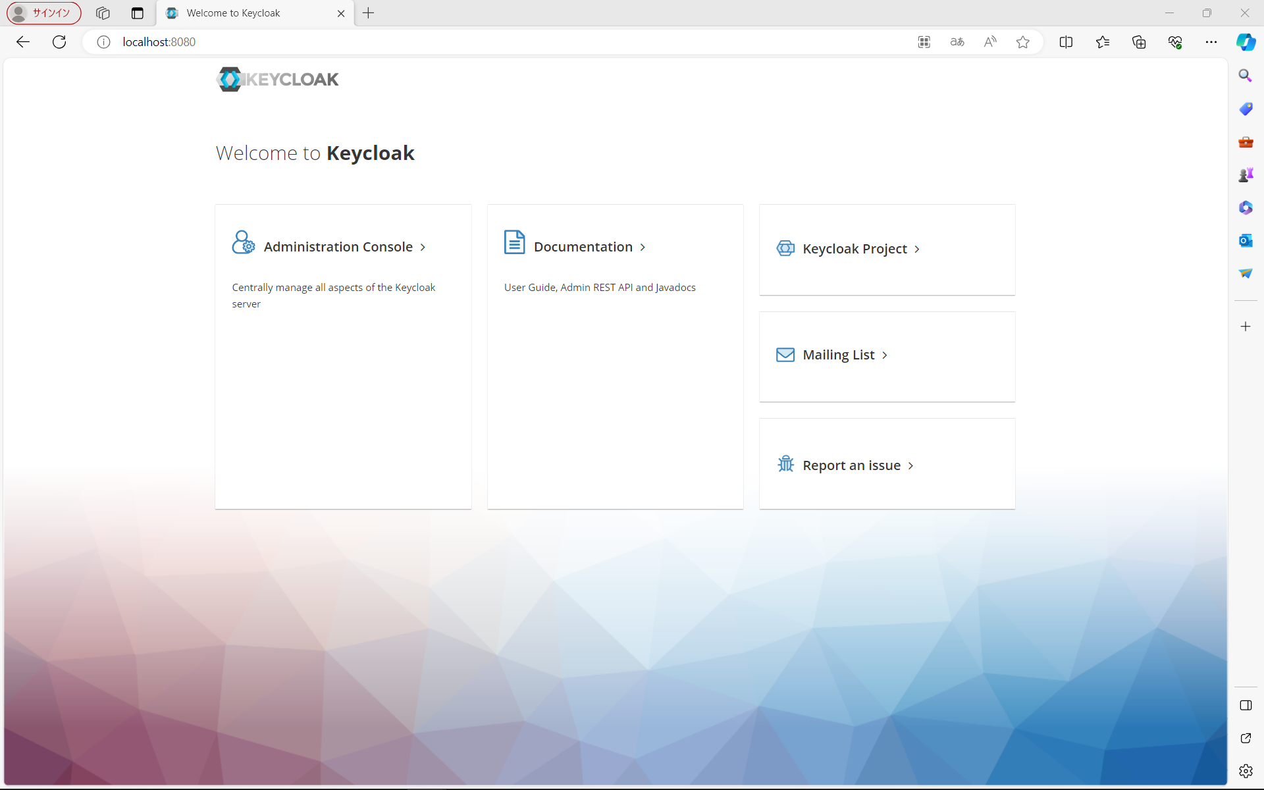Open the Favorites menu
Viewport: 1264px width, 790px height.
[x=1103, y=41]
